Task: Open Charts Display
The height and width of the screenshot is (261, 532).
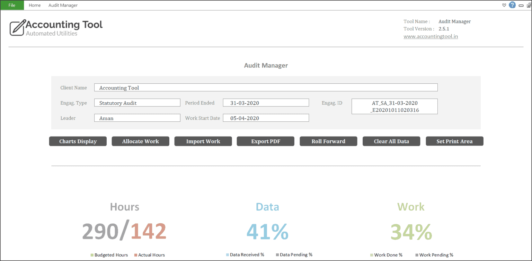Action: (78, 141)
